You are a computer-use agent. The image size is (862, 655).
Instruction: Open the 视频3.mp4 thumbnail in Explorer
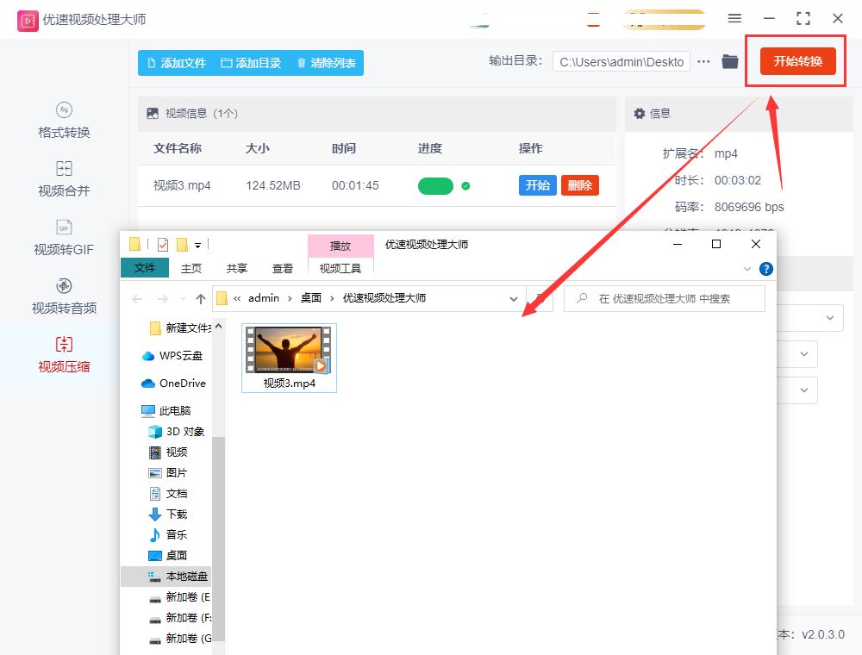[289, 358]
